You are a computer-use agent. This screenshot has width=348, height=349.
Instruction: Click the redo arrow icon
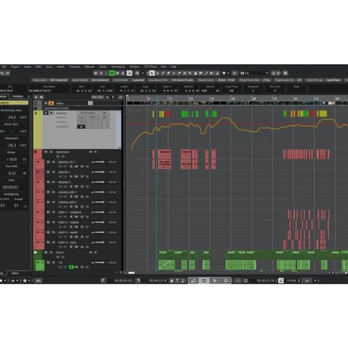8,73
